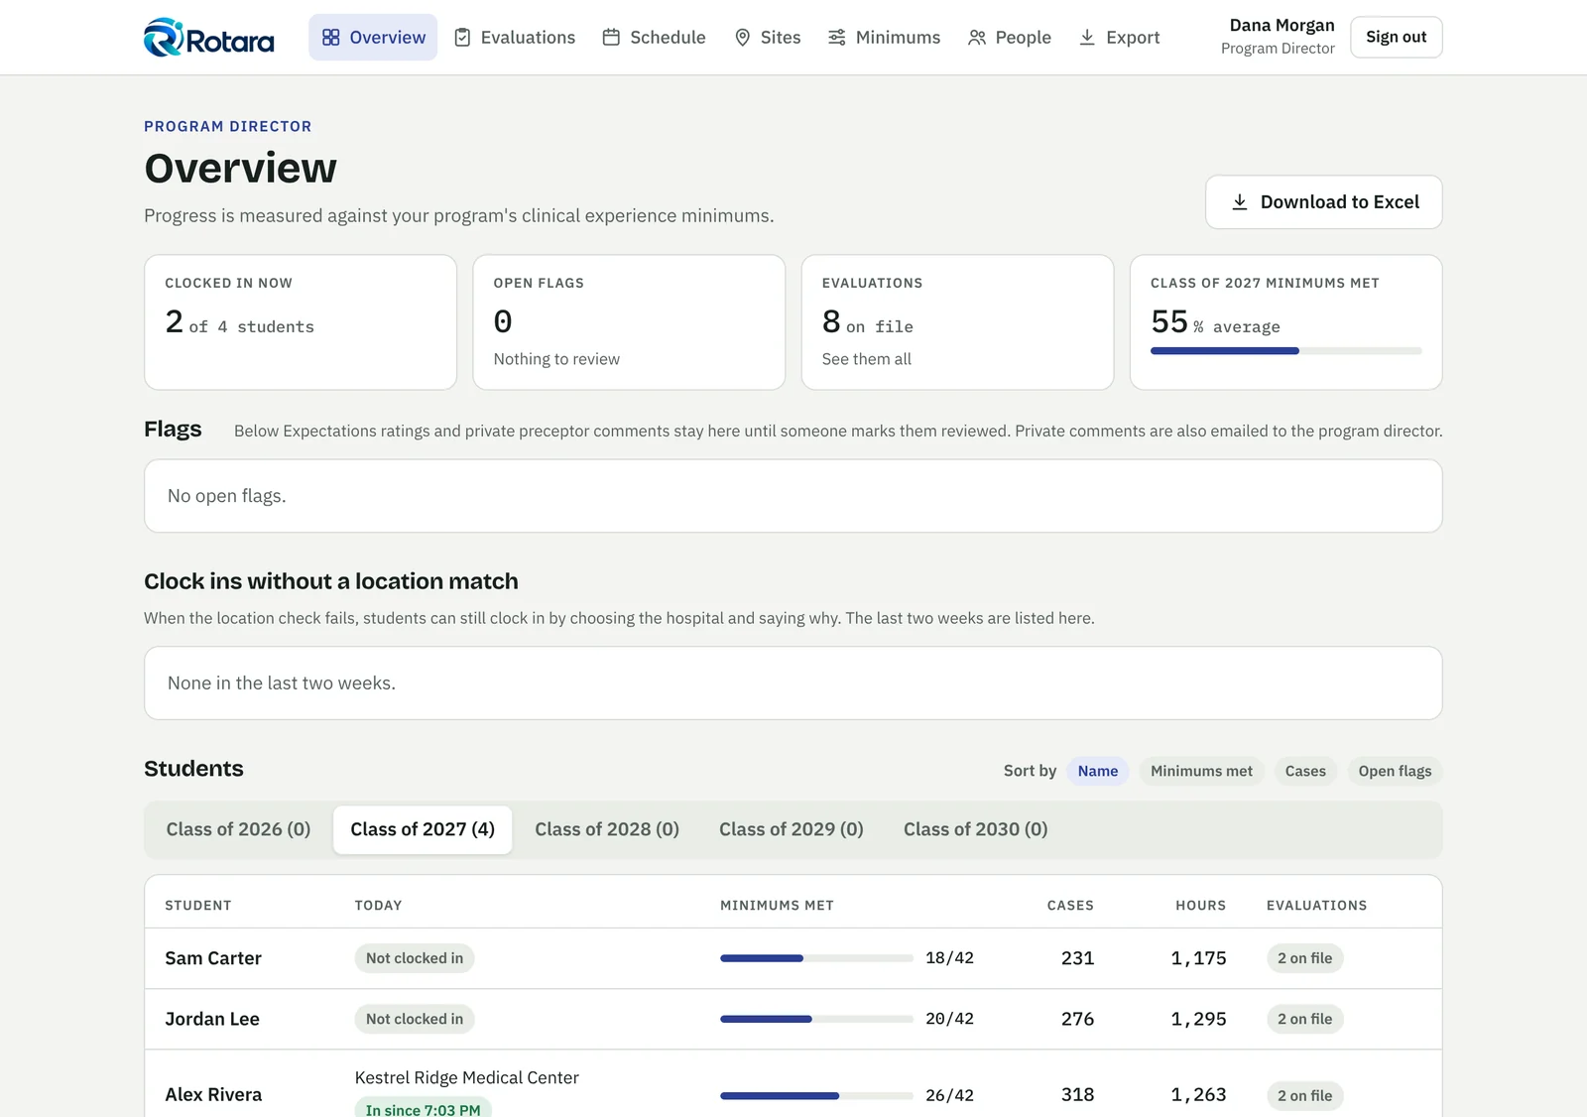Click the Export download arrow icon
This screenshot has width=1587, height=1117.
[1087, 38]
